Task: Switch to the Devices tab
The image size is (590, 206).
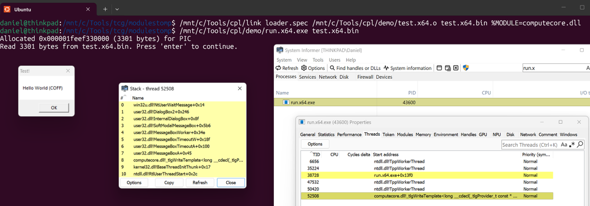Action: [x=384, y=77]
